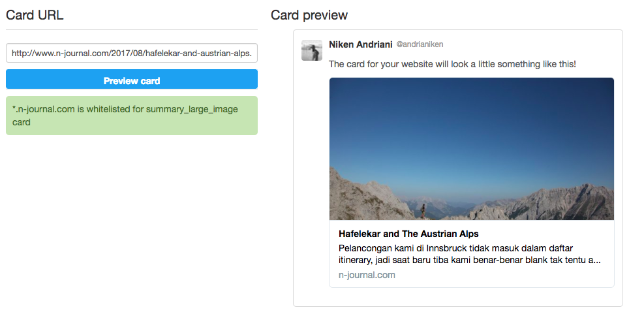Click the blue sky area of card image
Viewport: 629px width, 314px height.
coord(472,129)
